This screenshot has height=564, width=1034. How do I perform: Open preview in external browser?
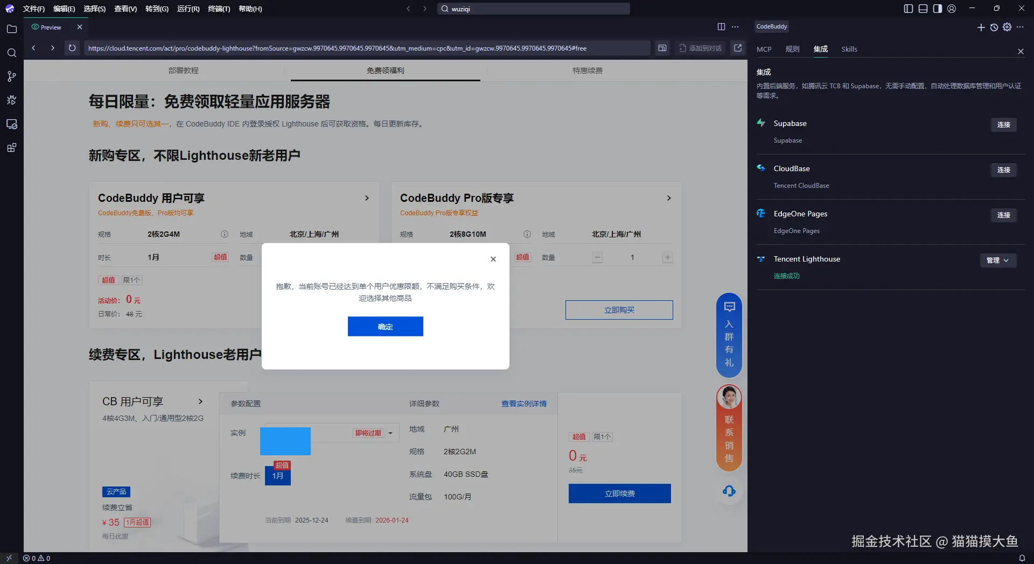tap(738, 48)
